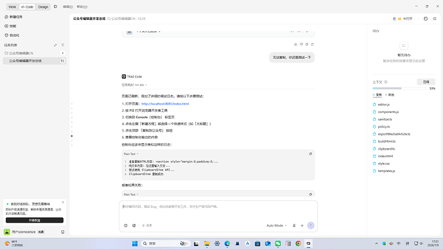
Task: Open Chrome from the taskbar
Action: [x=298, y=243]
